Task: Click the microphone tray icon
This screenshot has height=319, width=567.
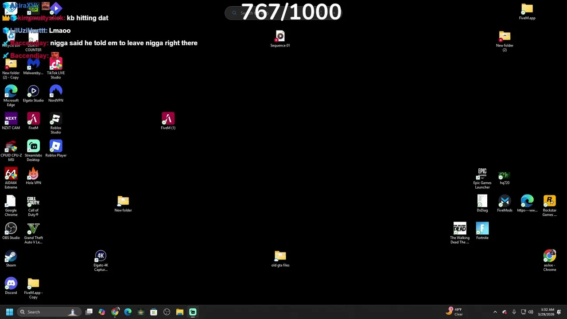Action: click(514, 312)
